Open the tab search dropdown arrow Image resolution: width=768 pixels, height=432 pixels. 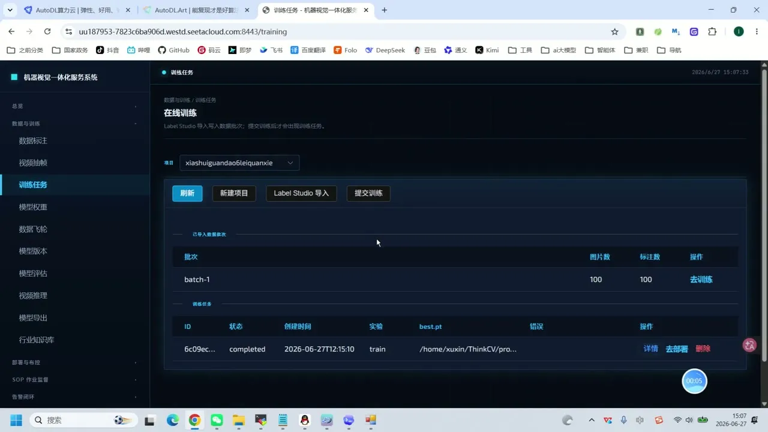click(11, 10)
